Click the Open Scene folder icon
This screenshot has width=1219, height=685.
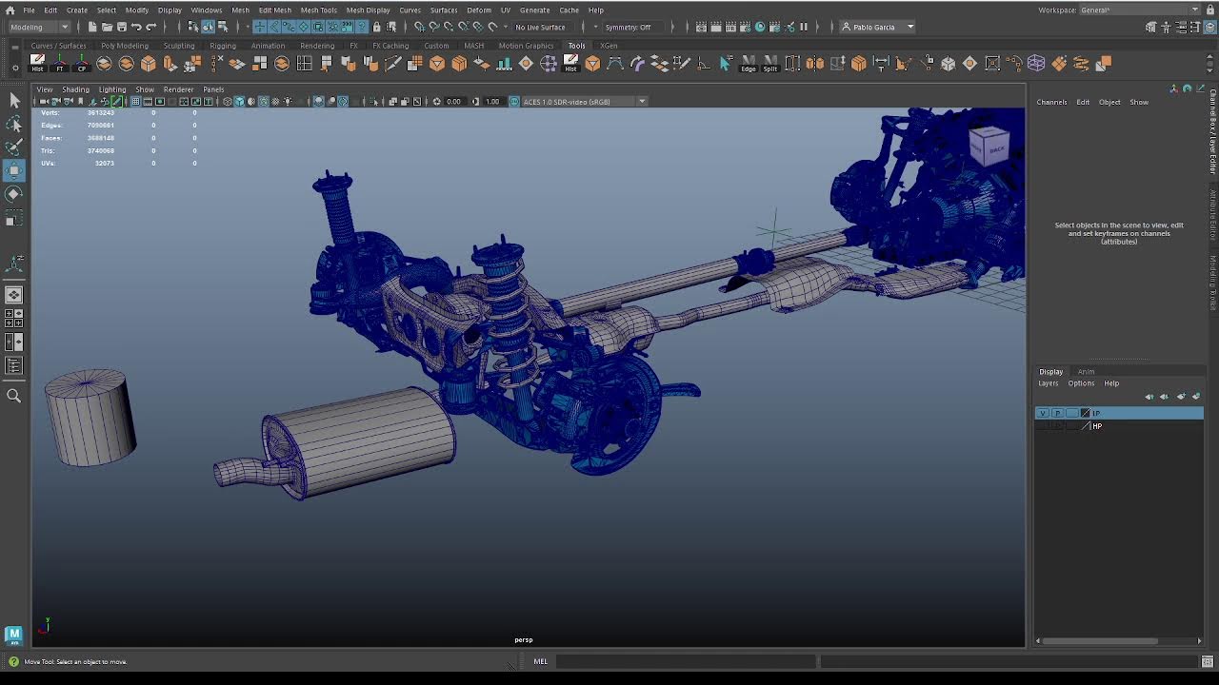107,27
